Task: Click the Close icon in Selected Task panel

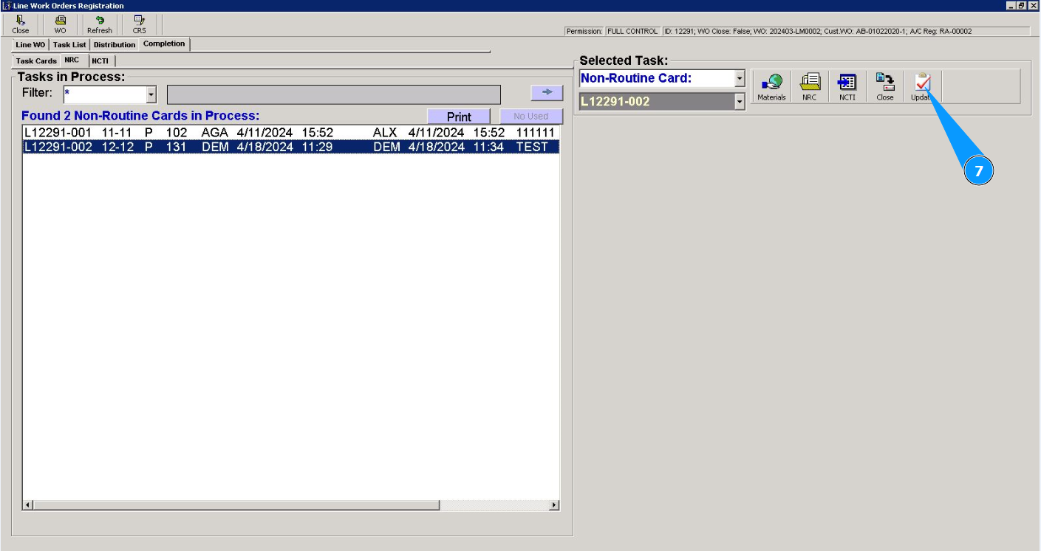Action: (x=885, y=87)
